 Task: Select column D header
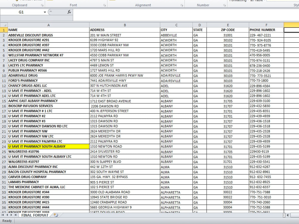[x=199, y=25]
